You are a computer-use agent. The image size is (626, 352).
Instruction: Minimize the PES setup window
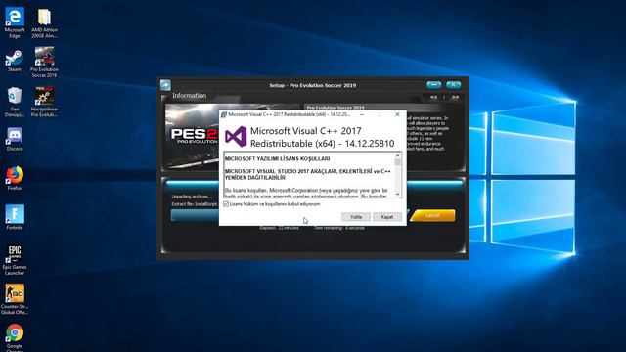click(x=433, y=85)
